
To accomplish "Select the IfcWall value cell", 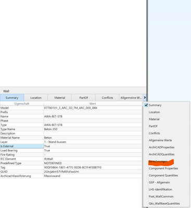I will (x=93, y=159).
